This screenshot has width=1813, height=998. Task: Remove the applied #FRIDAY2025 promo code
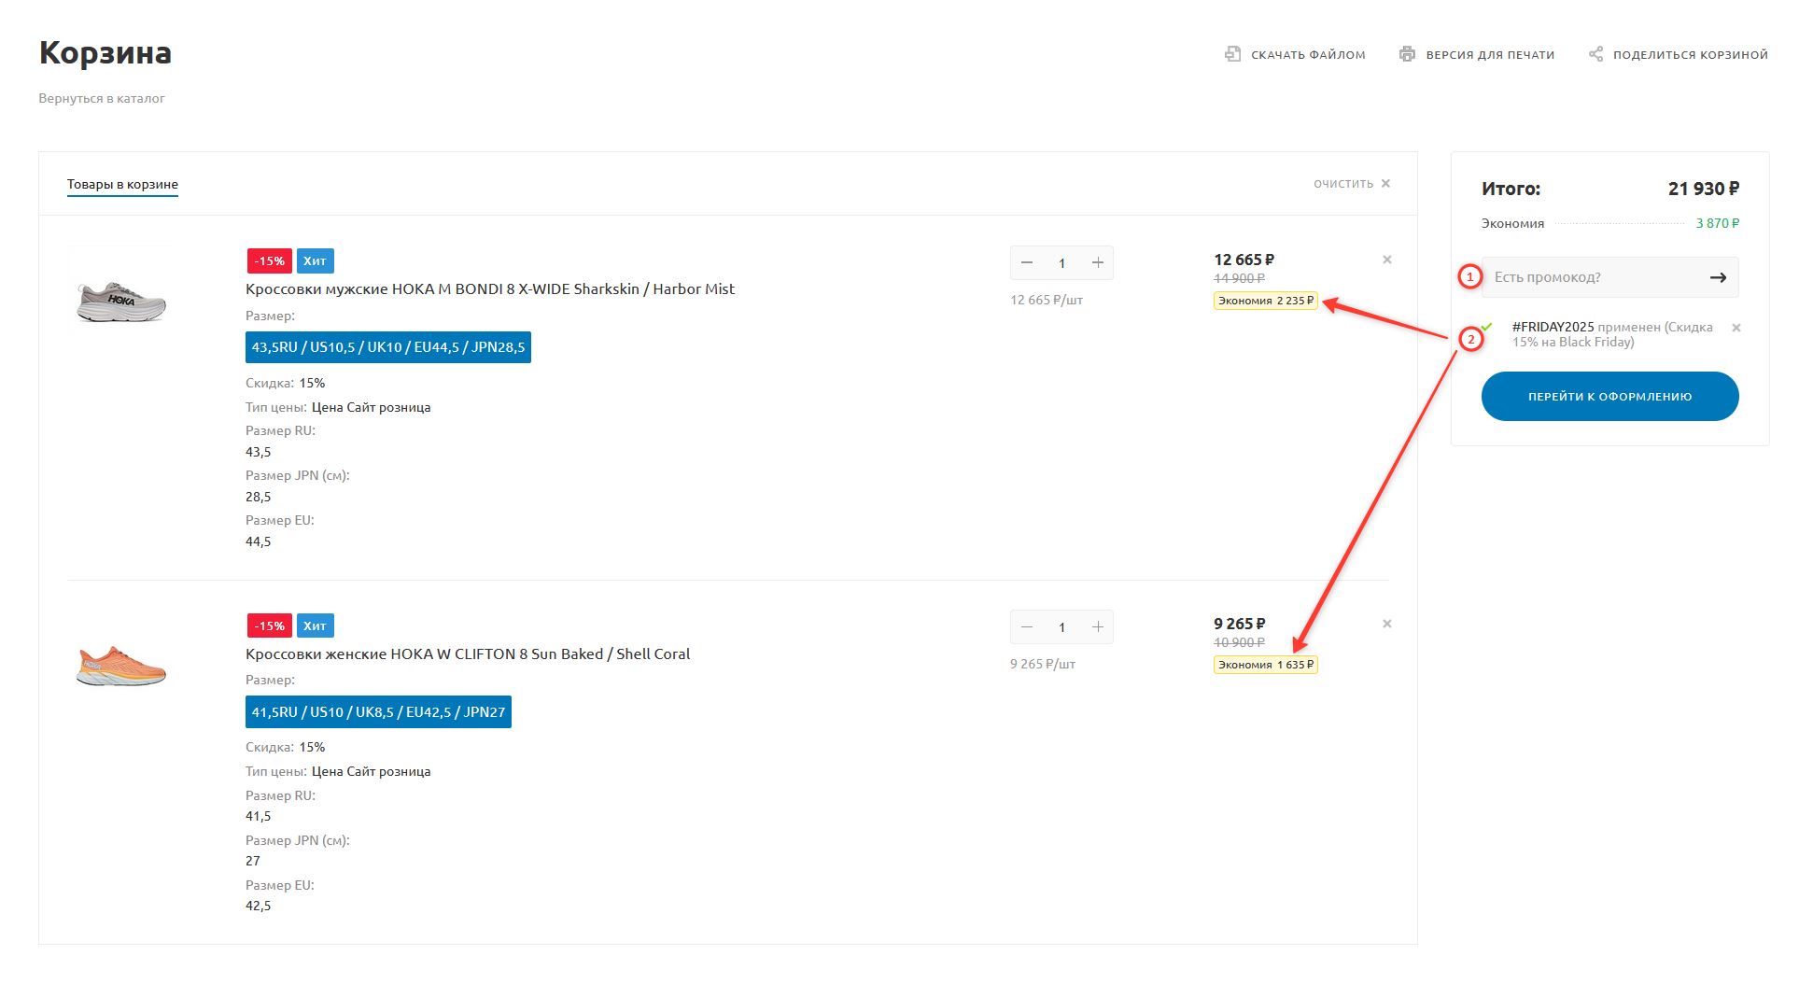1736,328
